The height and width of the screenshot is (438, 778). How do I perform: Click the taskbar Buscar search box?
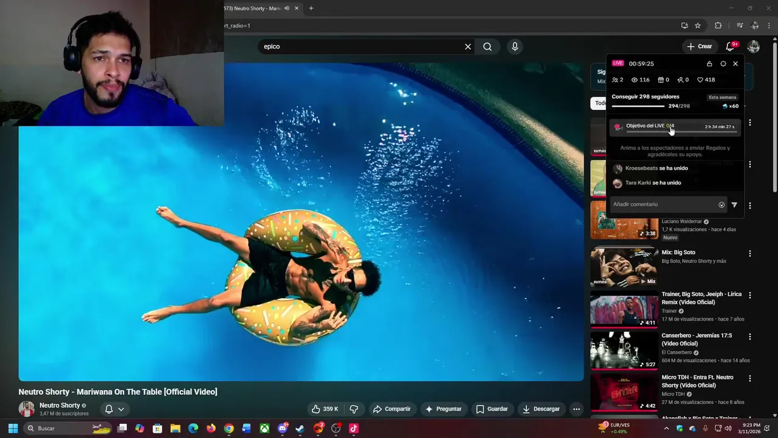(68, 428)
